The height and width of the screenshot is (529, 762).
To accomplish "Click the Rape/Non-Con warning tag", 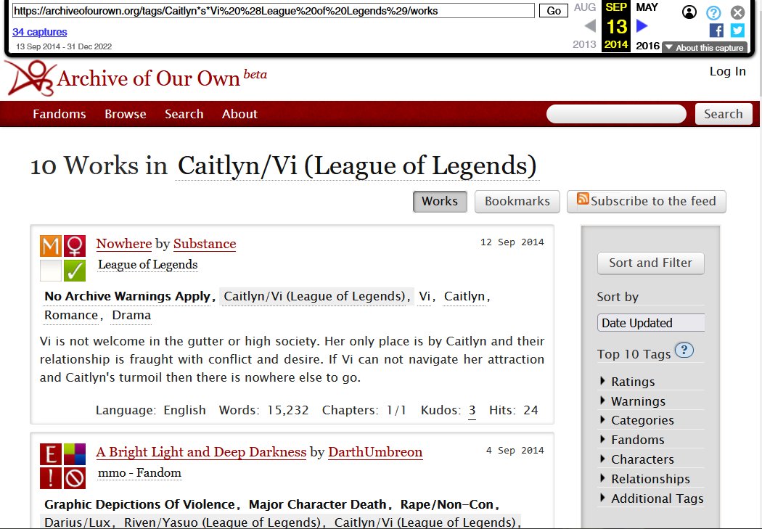I will [446, 505].
